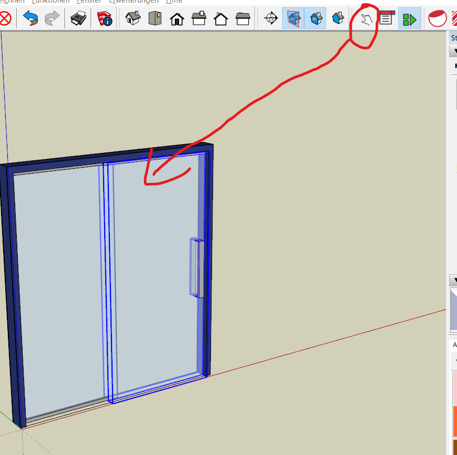Toggle the section cuts display

tap(316, 19)
